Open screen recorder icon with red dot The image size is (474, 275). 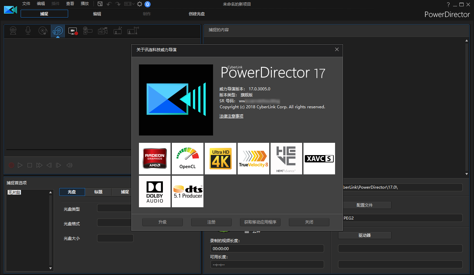coord(73,31)
